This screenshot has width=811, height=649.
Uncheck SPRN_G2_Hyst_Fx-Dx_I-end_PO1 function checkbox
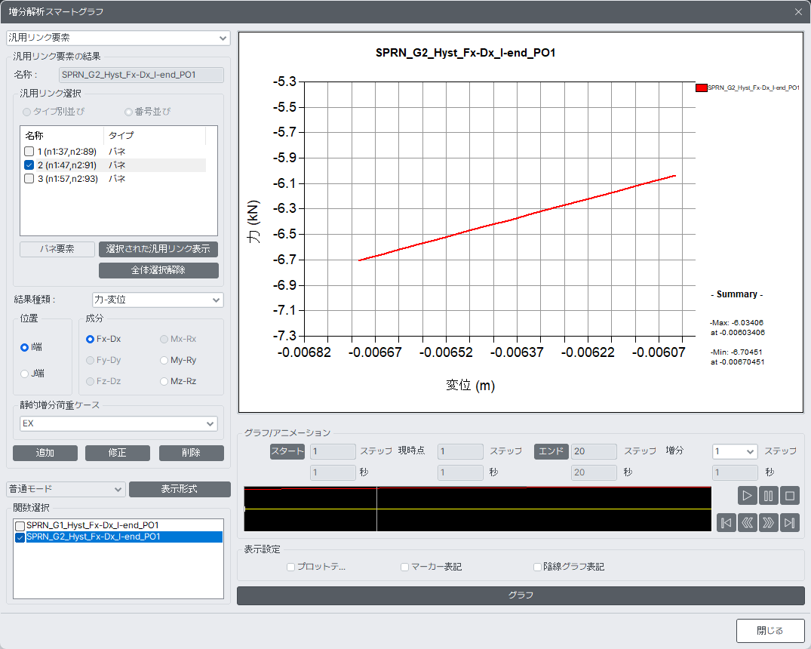20,537
